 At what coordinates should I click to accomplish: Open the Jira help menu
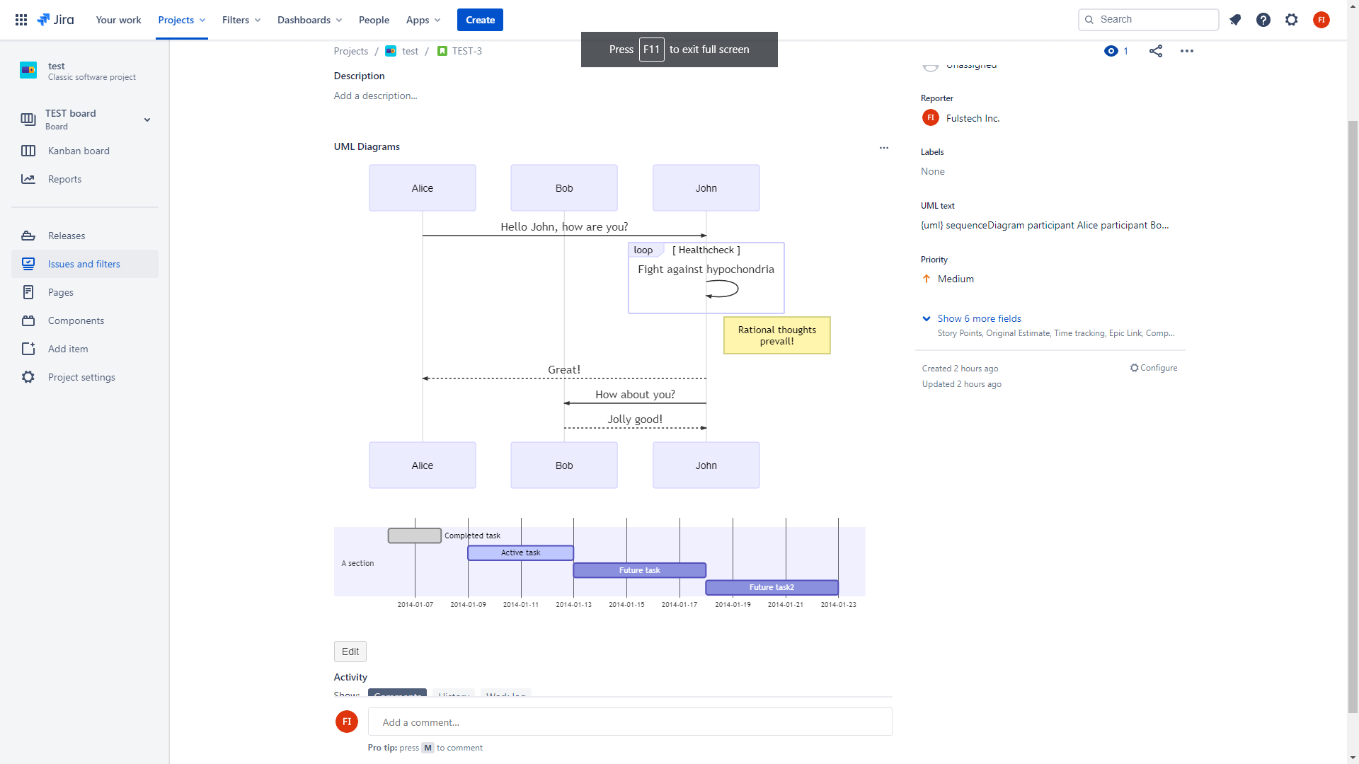1263,20
